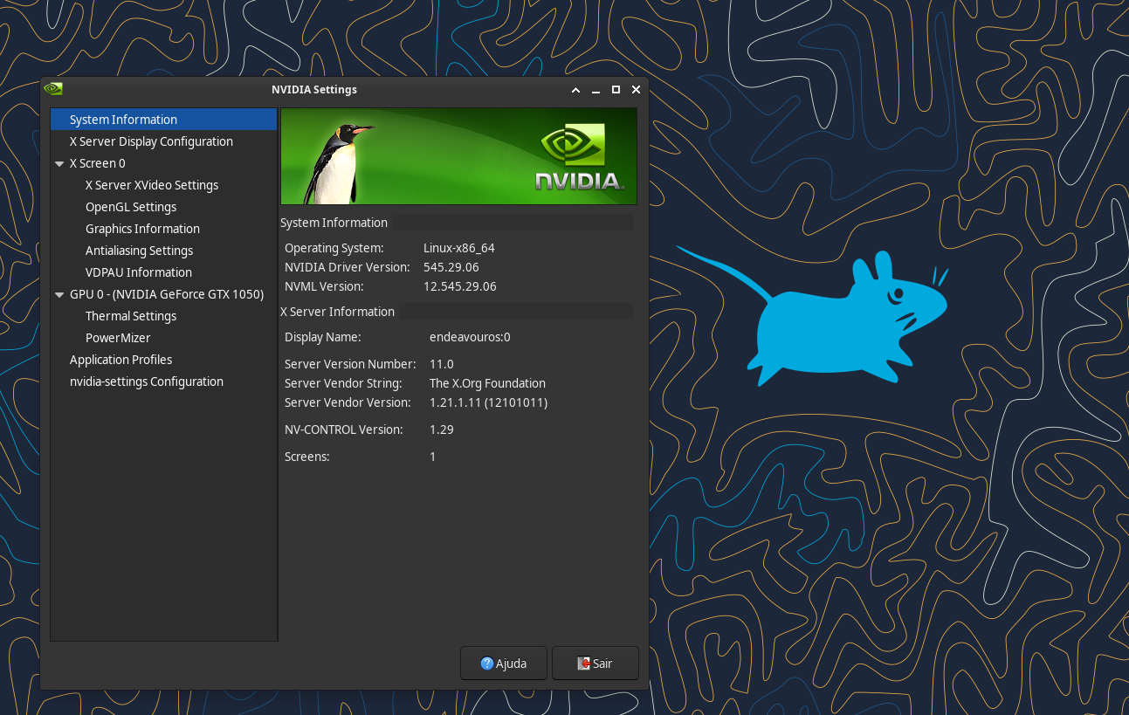The height and width of the screenshot is (715, 1129).
Task: Click the NVIDIA logo icon in title bar
Action: 52,89
